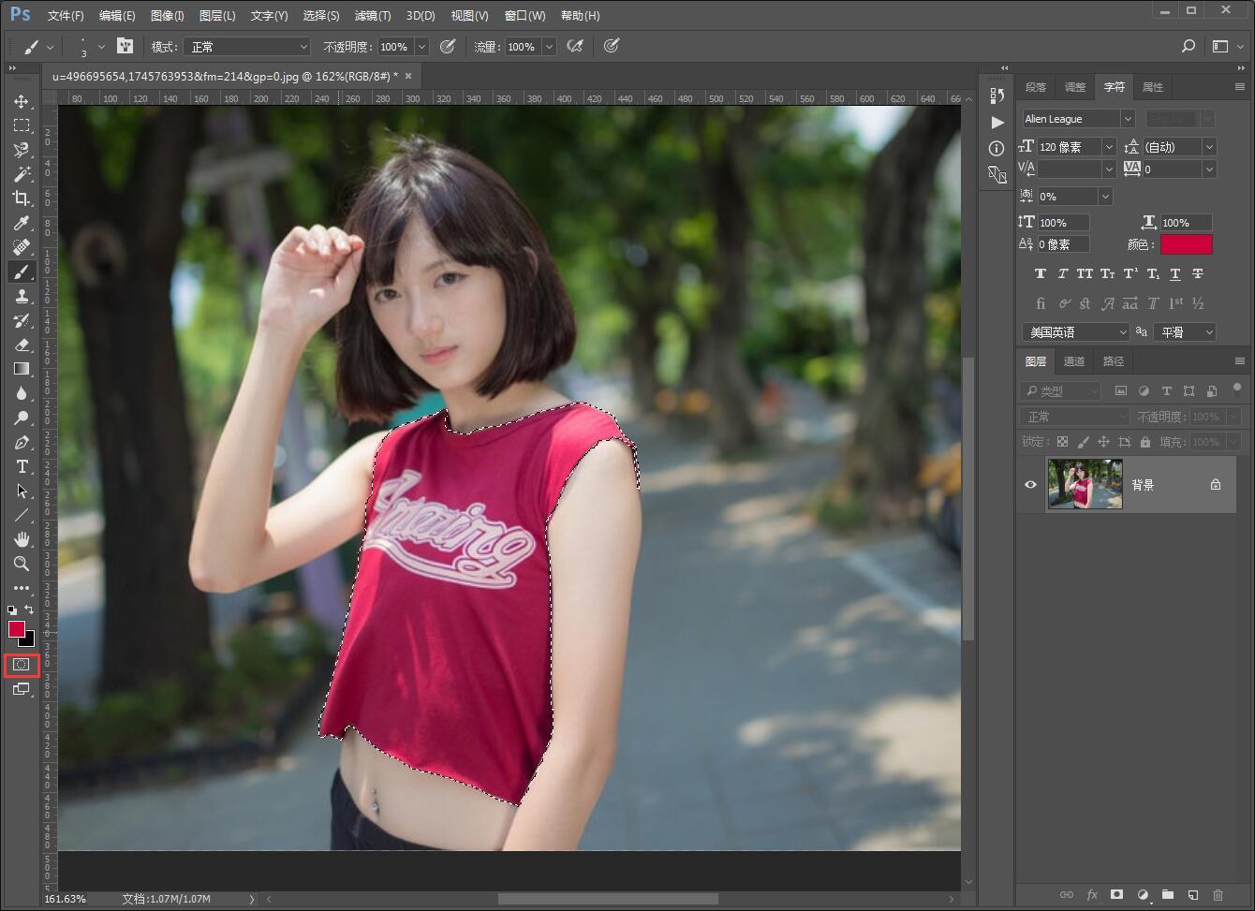
Task: Switch to the 段落 panel tab
Action: coord(1035,87)
